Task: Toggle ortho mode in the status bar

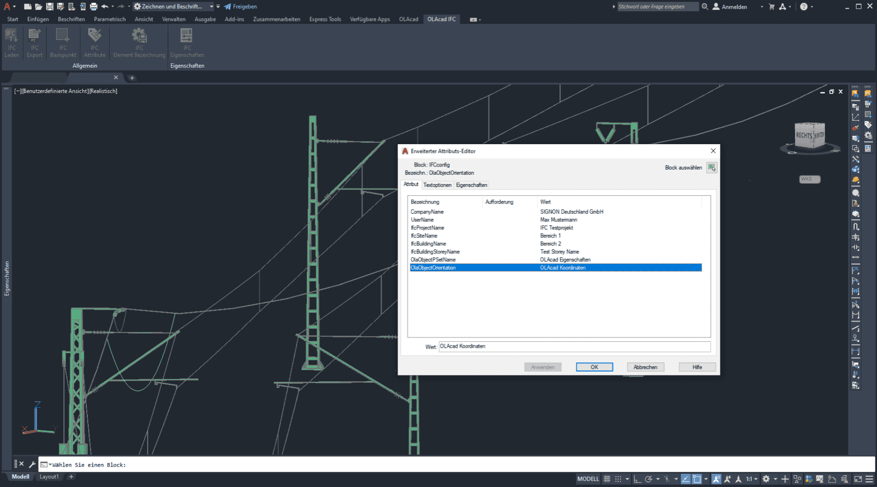Action: click(x=637, y=479)
